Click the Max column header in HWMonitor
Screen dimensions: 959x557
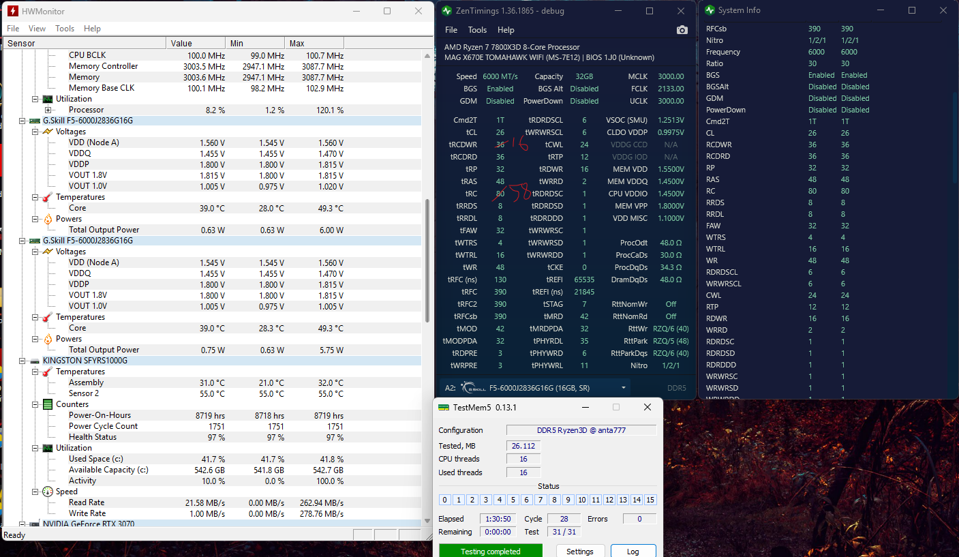click(316, 43)
